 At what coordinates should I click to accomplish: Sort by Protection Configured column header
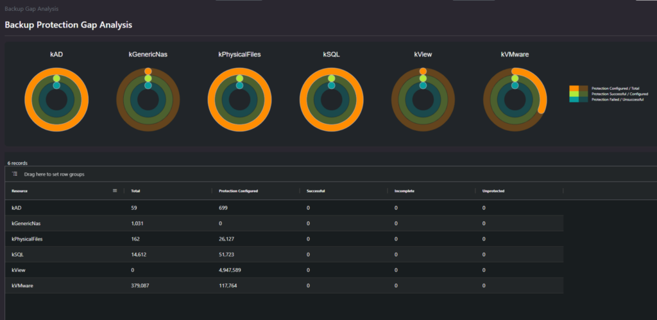point(239,191)
